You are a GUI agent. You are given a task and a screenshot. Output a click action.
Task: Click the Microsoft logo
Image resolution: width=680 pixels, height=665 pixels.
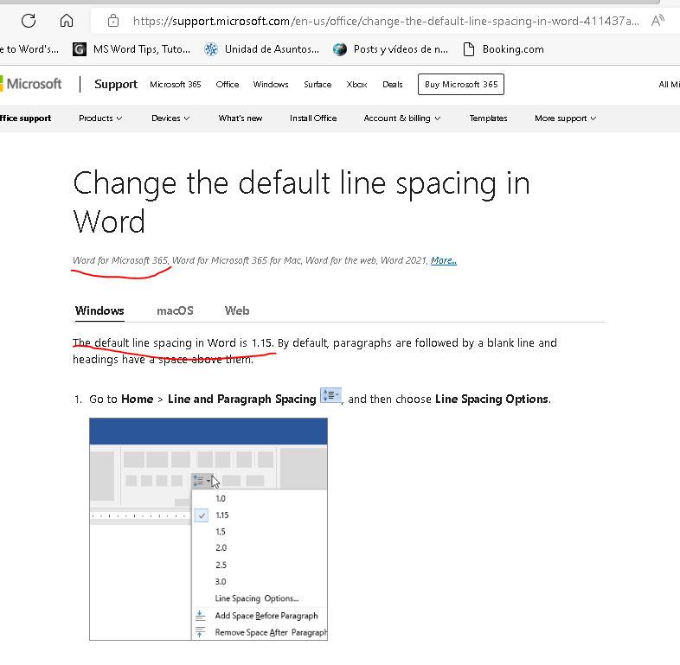[x=31, y=84]
